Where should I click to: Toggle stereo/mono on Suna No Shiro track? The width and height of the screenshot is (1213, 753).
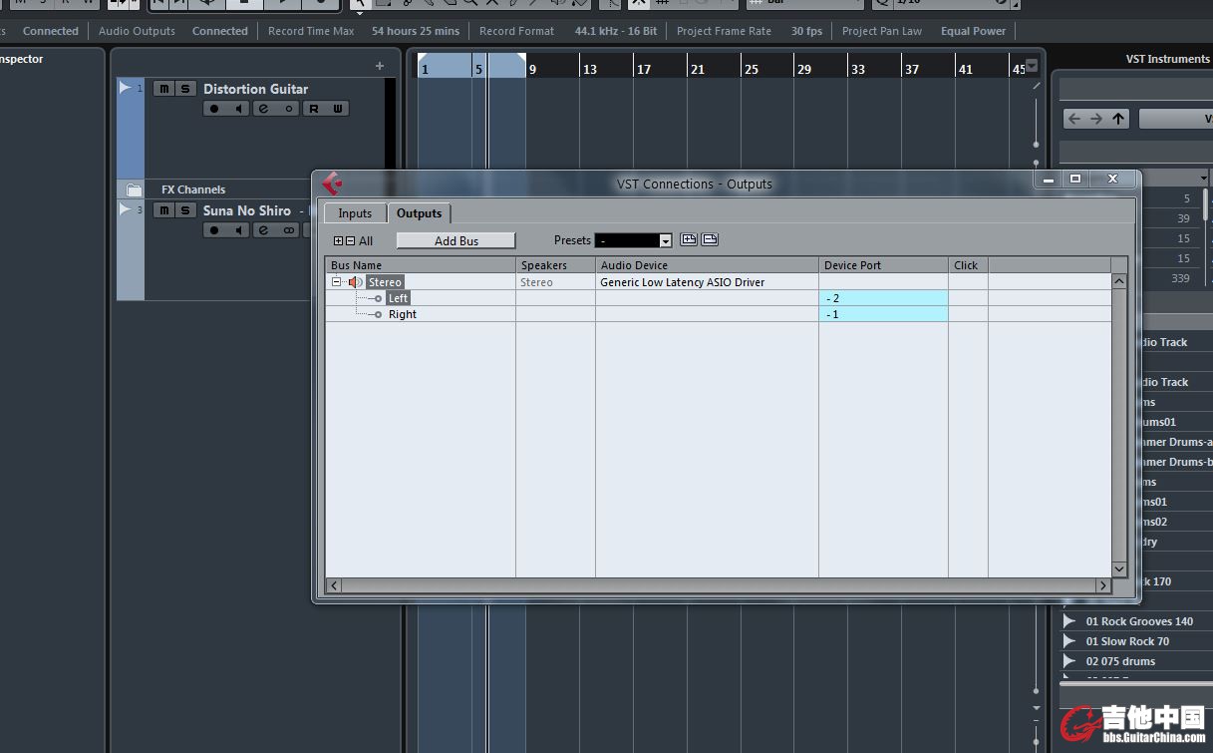pyautogui.click(x=289, y=230)
